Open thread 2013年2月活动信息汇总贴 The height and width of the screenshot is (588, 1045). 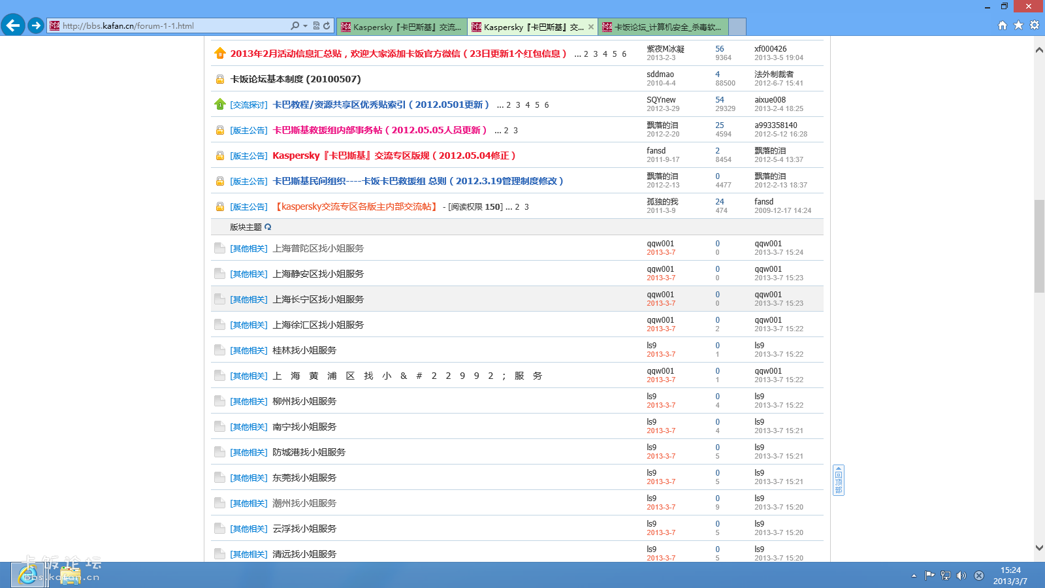pos(398,54)
